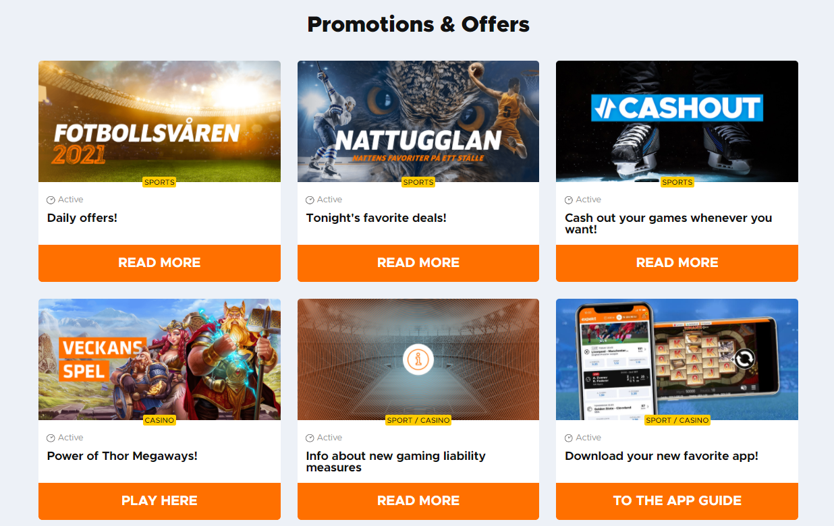Screen dimensions: 834x526
Task: Open Read More for Daily offers
Action: pos(159,263)
